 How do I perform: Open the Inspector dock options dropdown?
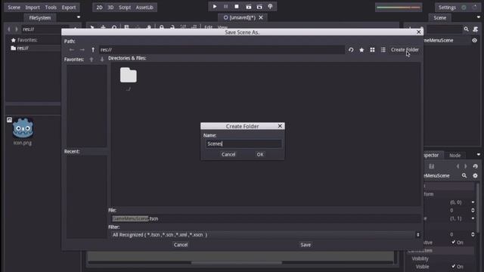(x=479, y=154)
